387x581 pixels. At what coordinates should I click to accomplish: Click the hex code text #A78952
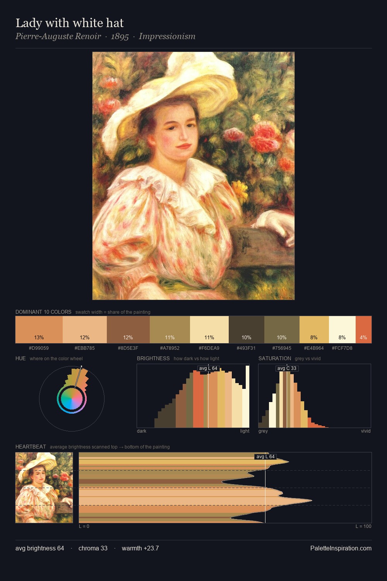point(170,348)
